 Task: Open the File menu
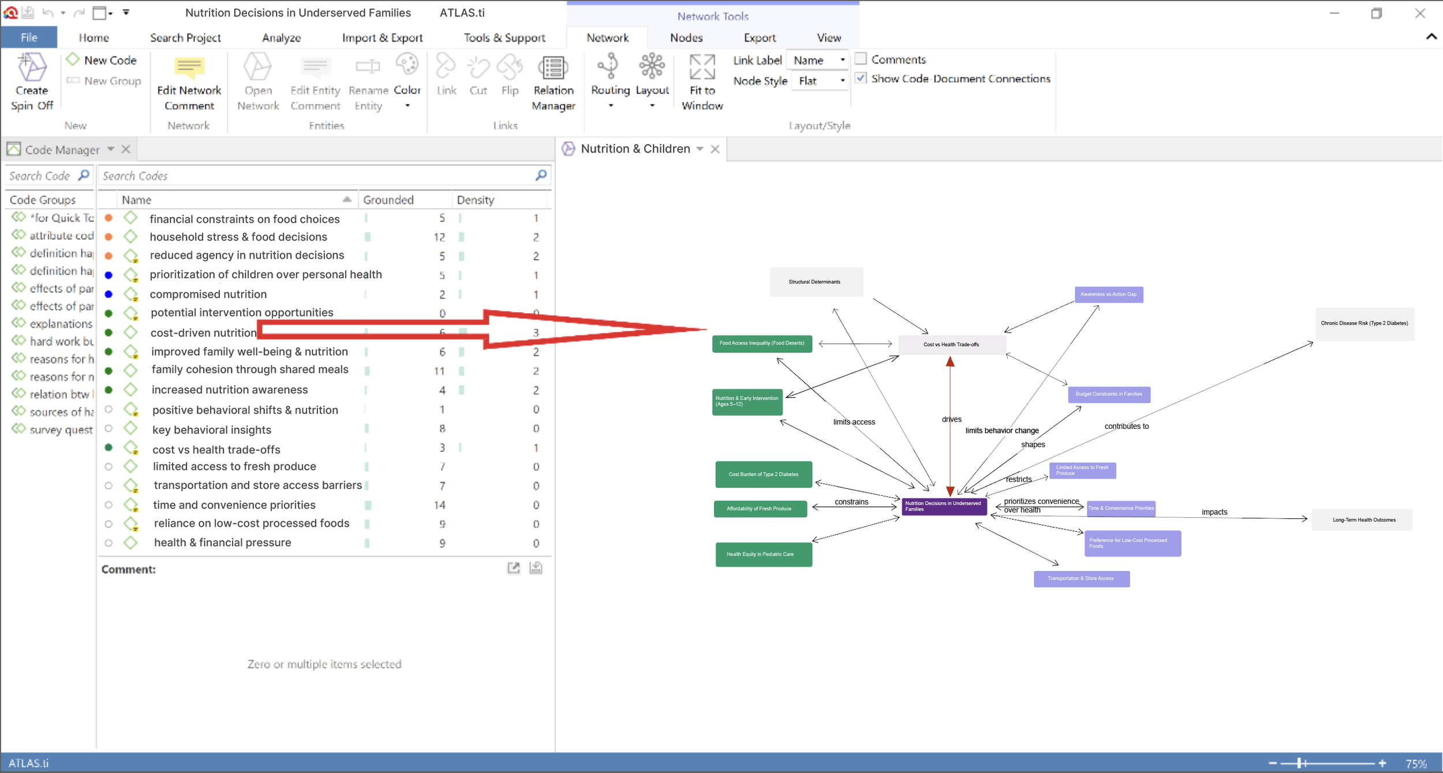[x=29, y=38]
